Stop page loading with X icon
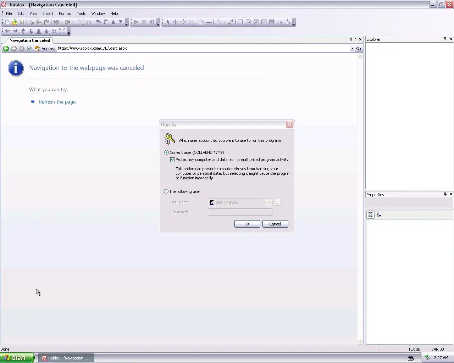 point(22,49)
